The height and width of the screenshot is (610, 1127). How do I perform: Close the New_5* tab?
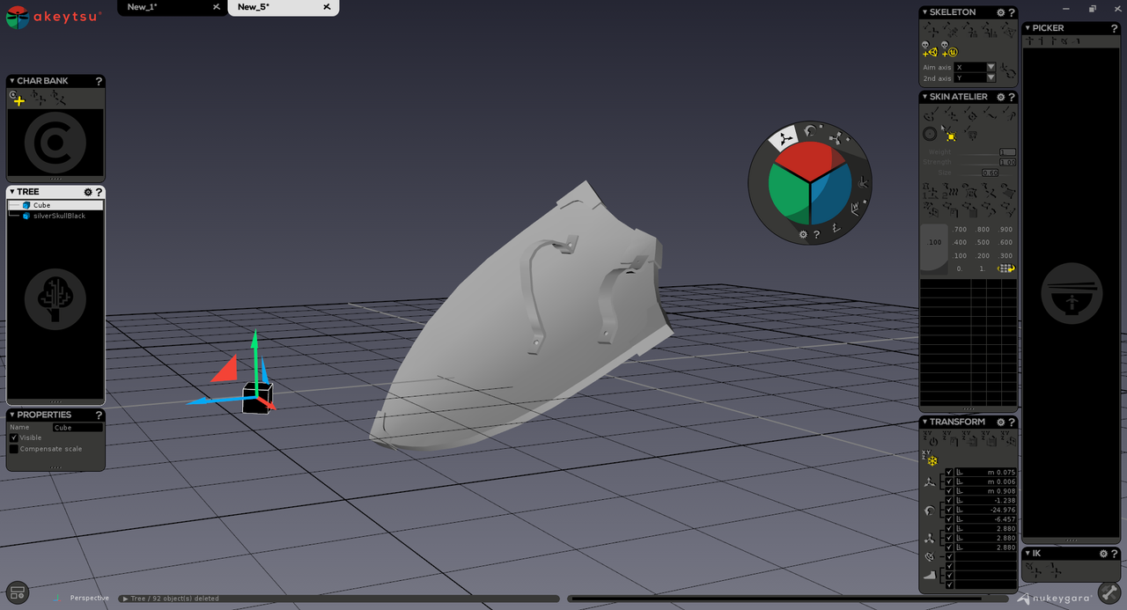[327, 7]
